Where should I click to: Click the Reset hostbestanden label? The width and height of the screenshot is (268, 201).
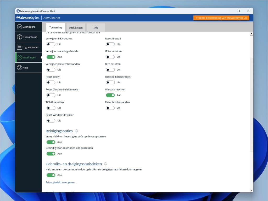point(118,102)
